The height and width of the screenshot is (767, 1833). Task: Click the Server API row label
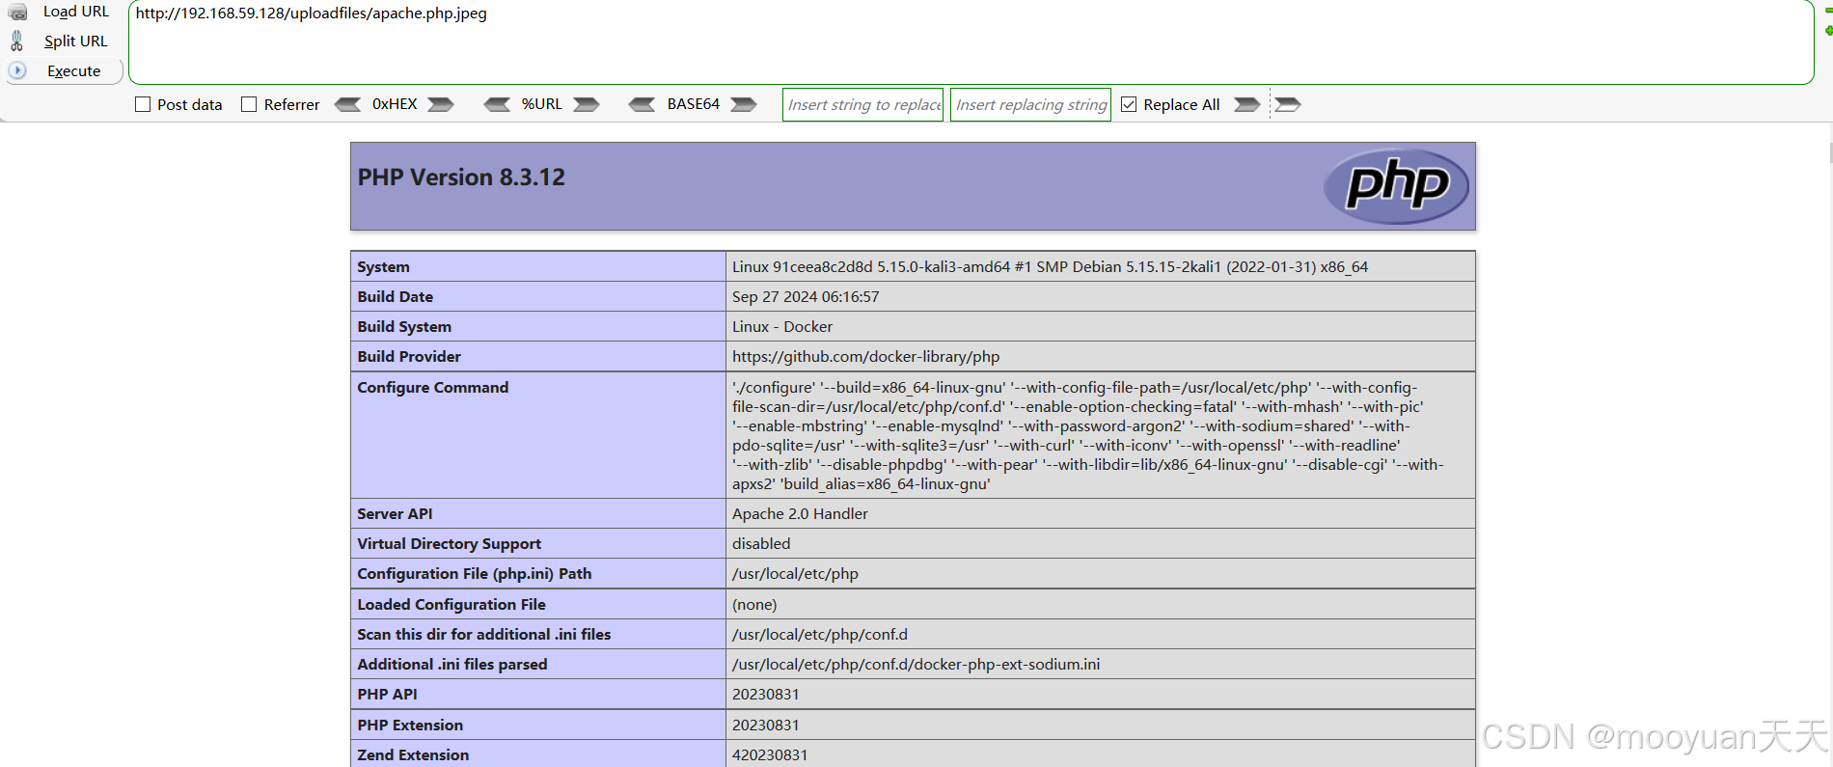(x=395, y=514)
